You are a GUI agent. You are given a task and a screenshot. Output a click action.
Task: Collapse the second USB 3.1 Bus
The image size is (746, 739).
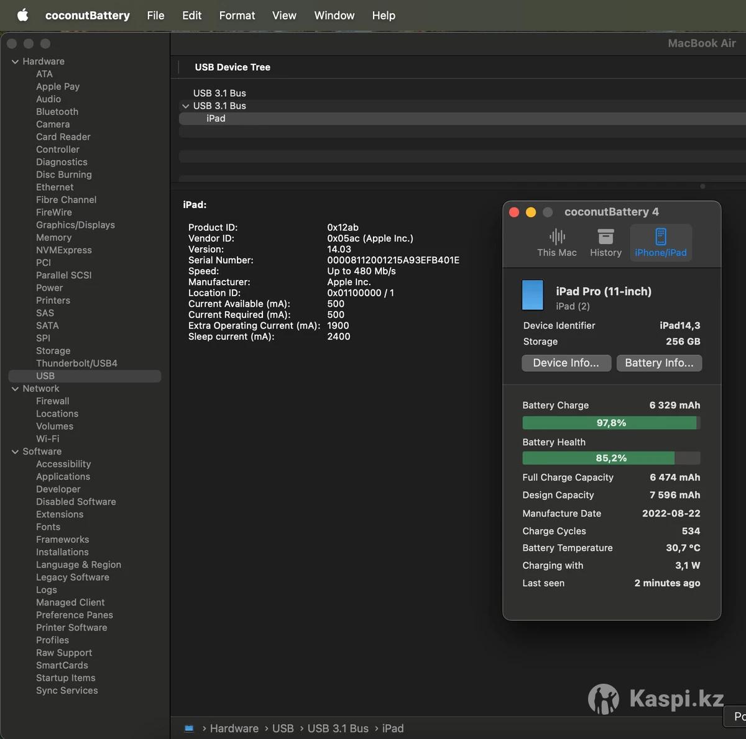coord(185,106)
